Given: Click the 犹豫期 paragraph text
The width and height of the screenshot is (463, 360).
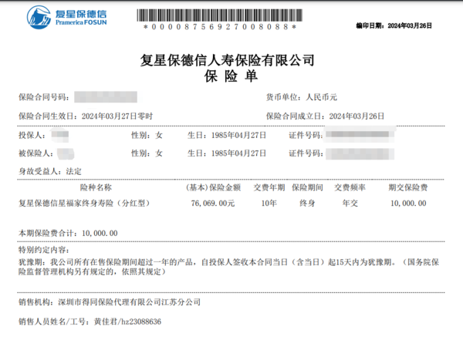Looking at the screenshot, I should tap(229, 267).
